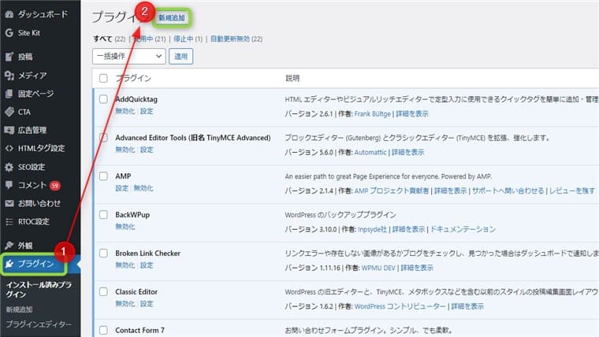This screenshot has height=337, width=599.
Task: Click the plug icon beside プラグイン
Action: coord(9,264)
